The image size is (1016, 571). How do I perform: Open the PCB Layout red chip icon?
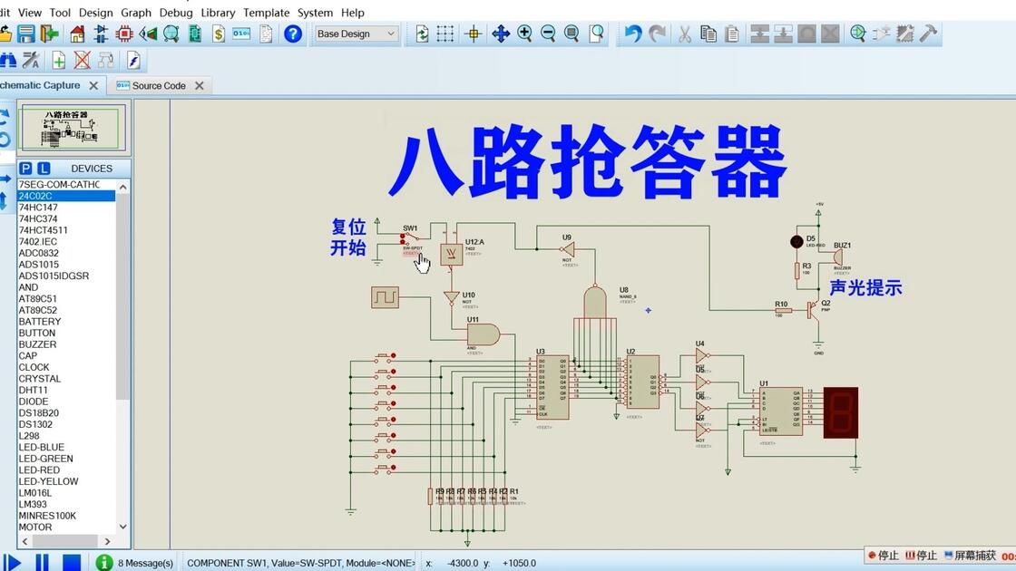point(124,34)
